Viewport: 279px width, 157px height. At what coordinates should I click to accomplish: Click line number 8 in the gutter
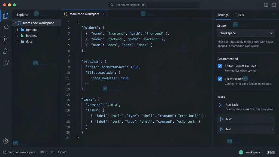[69, 62]
